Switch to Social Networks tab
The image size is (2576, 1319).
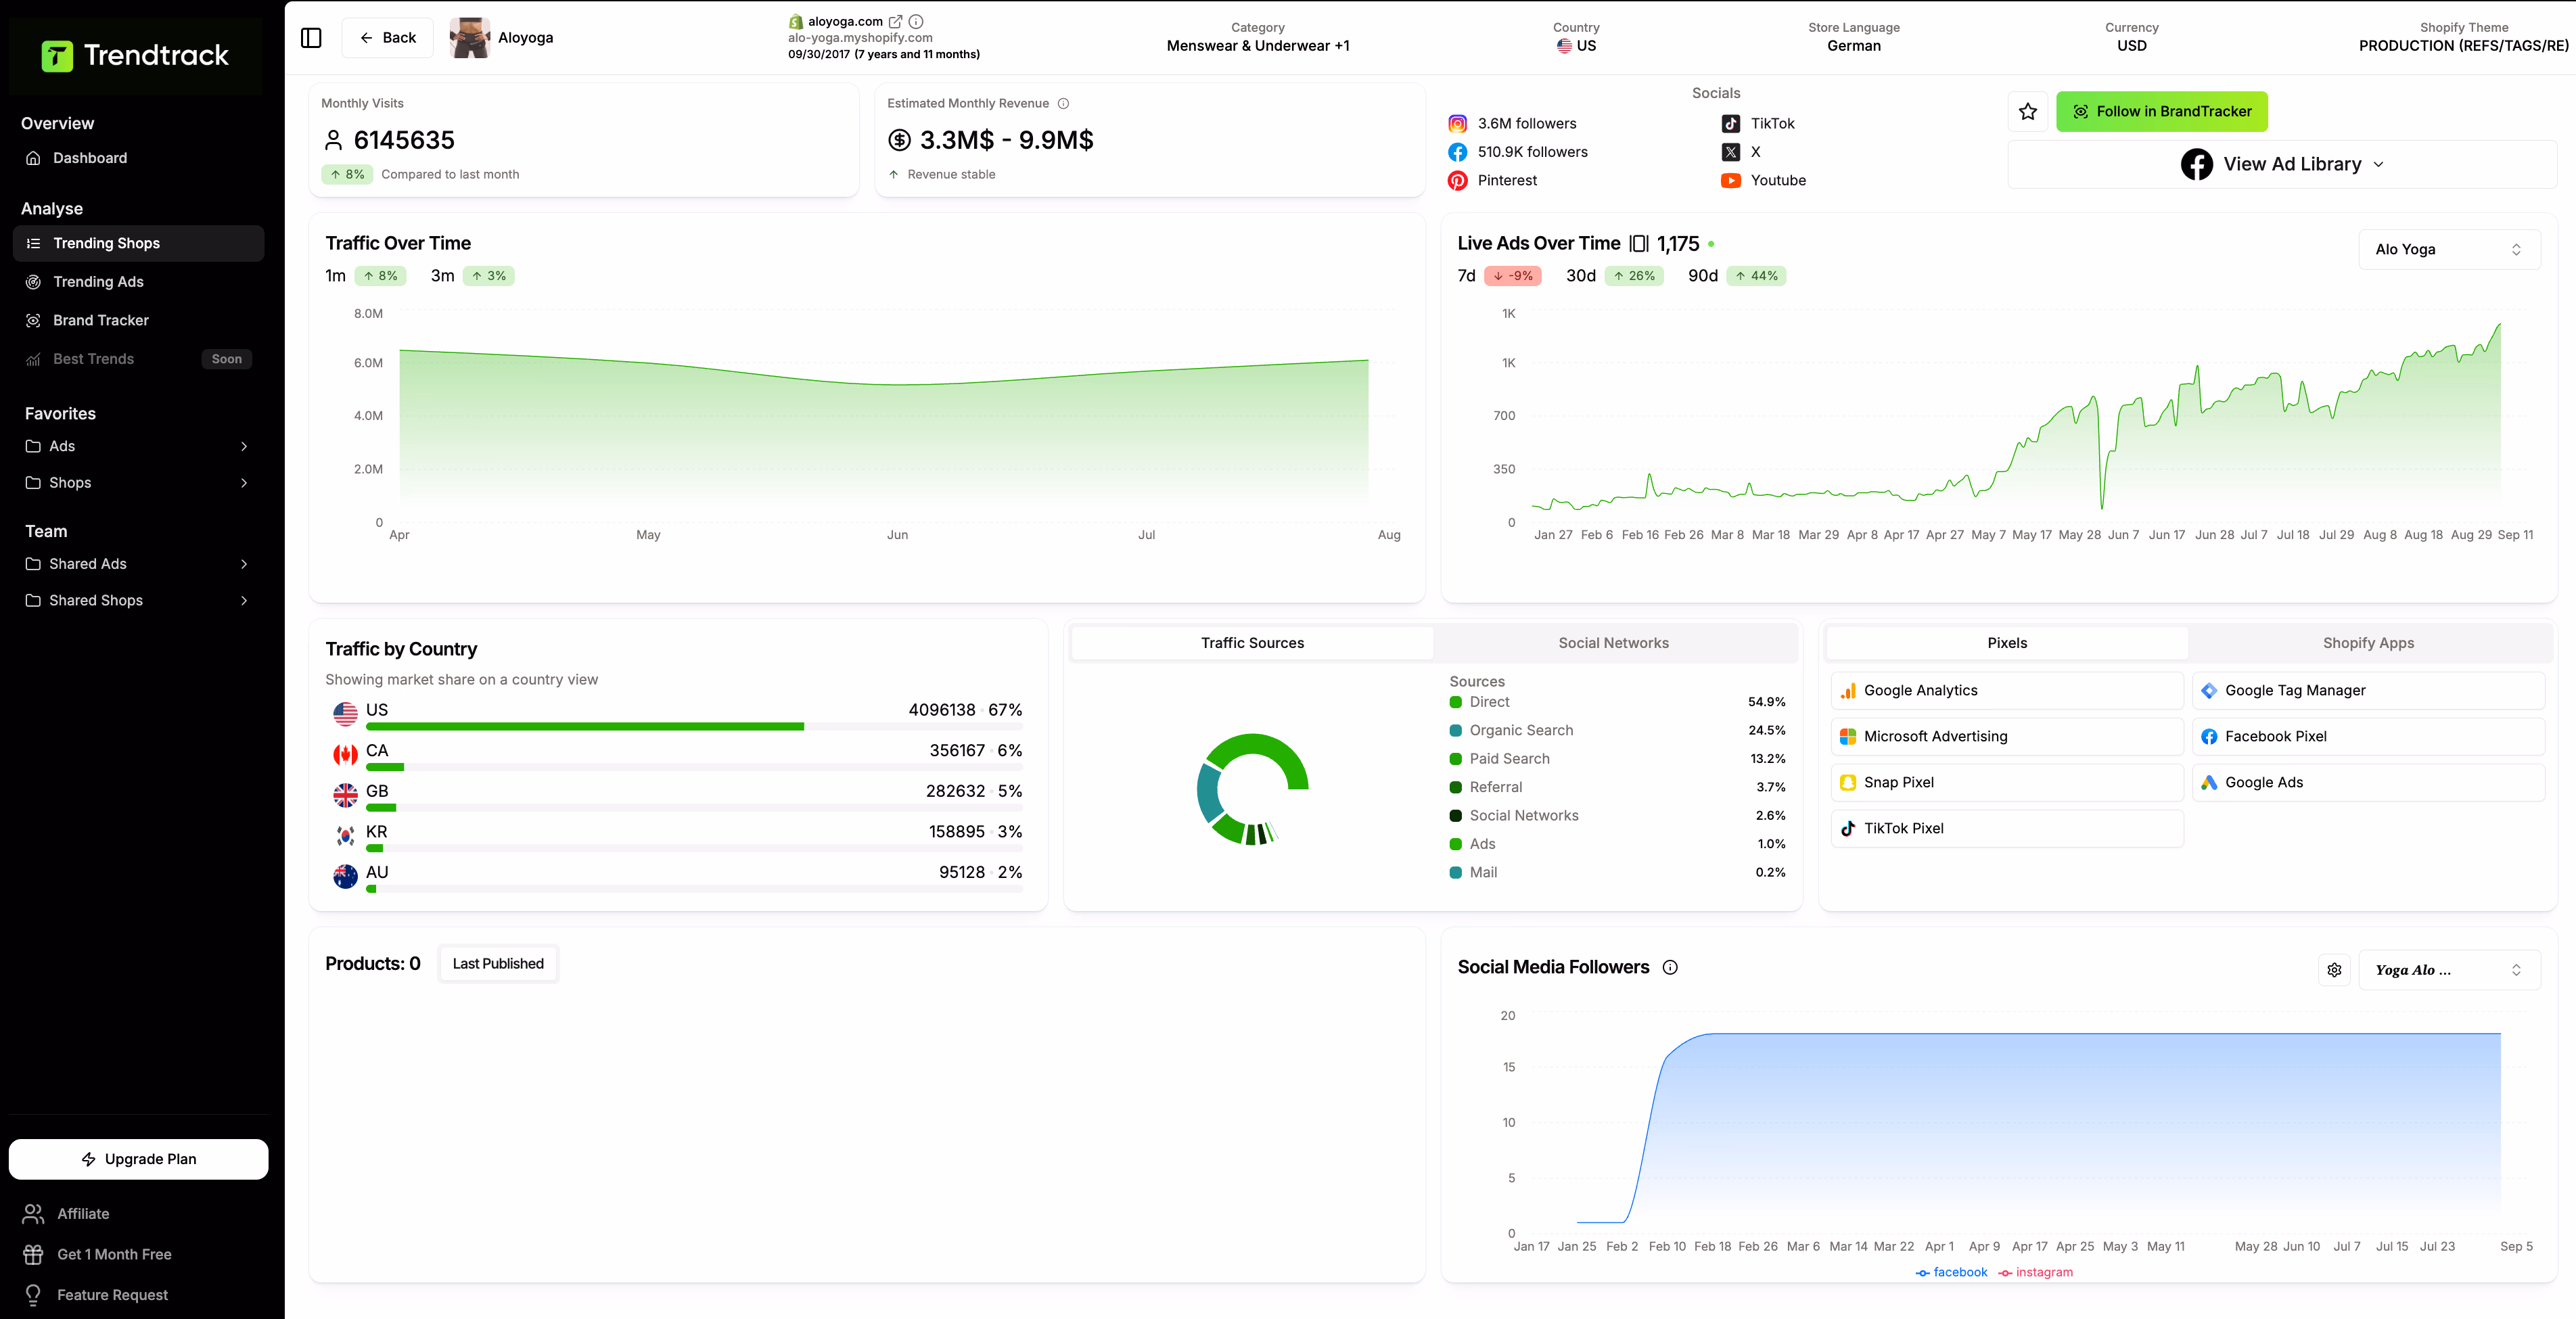point(1613,643)
